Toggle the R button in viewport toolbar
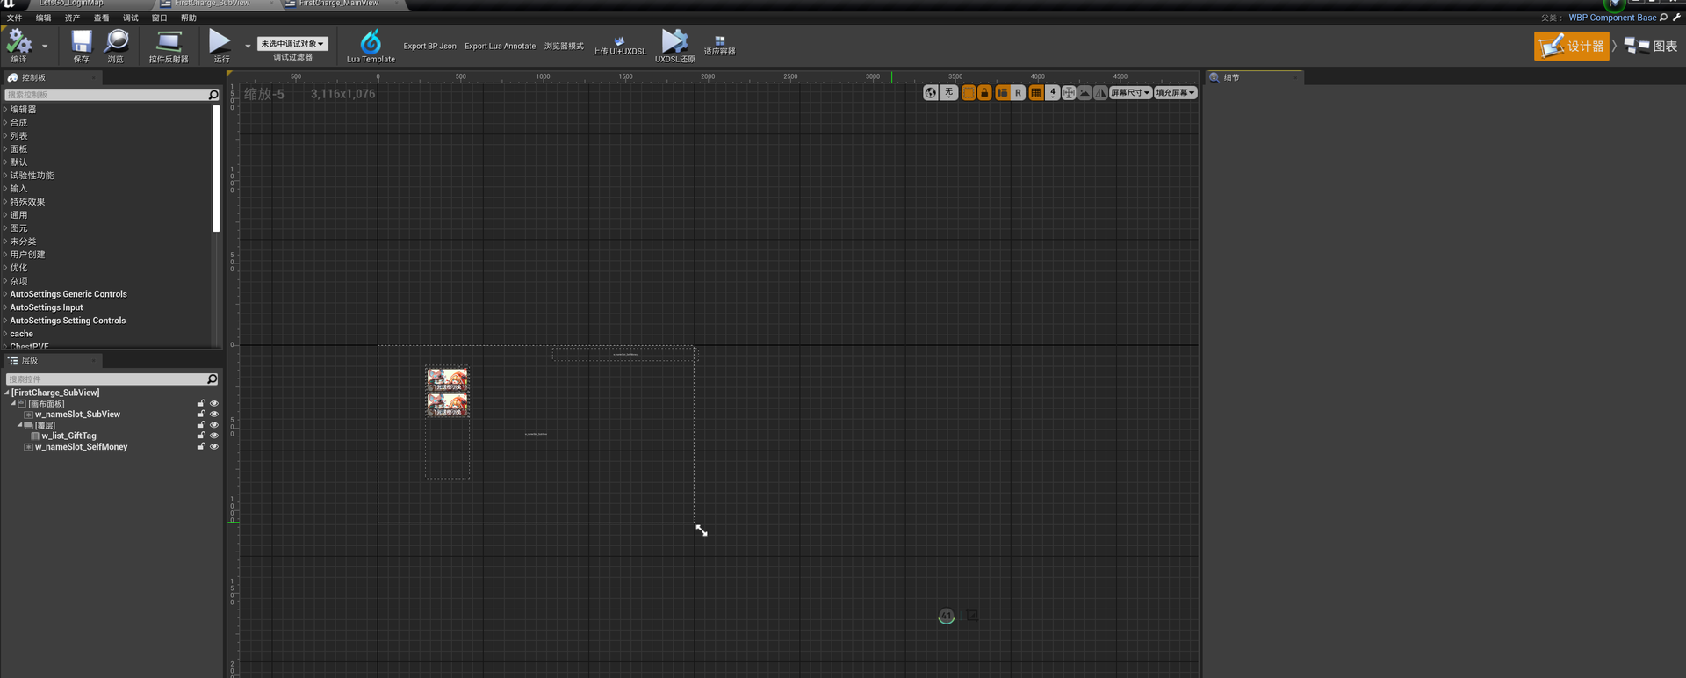Screen dimensions: 1686x678 [x=1018, y=92]
